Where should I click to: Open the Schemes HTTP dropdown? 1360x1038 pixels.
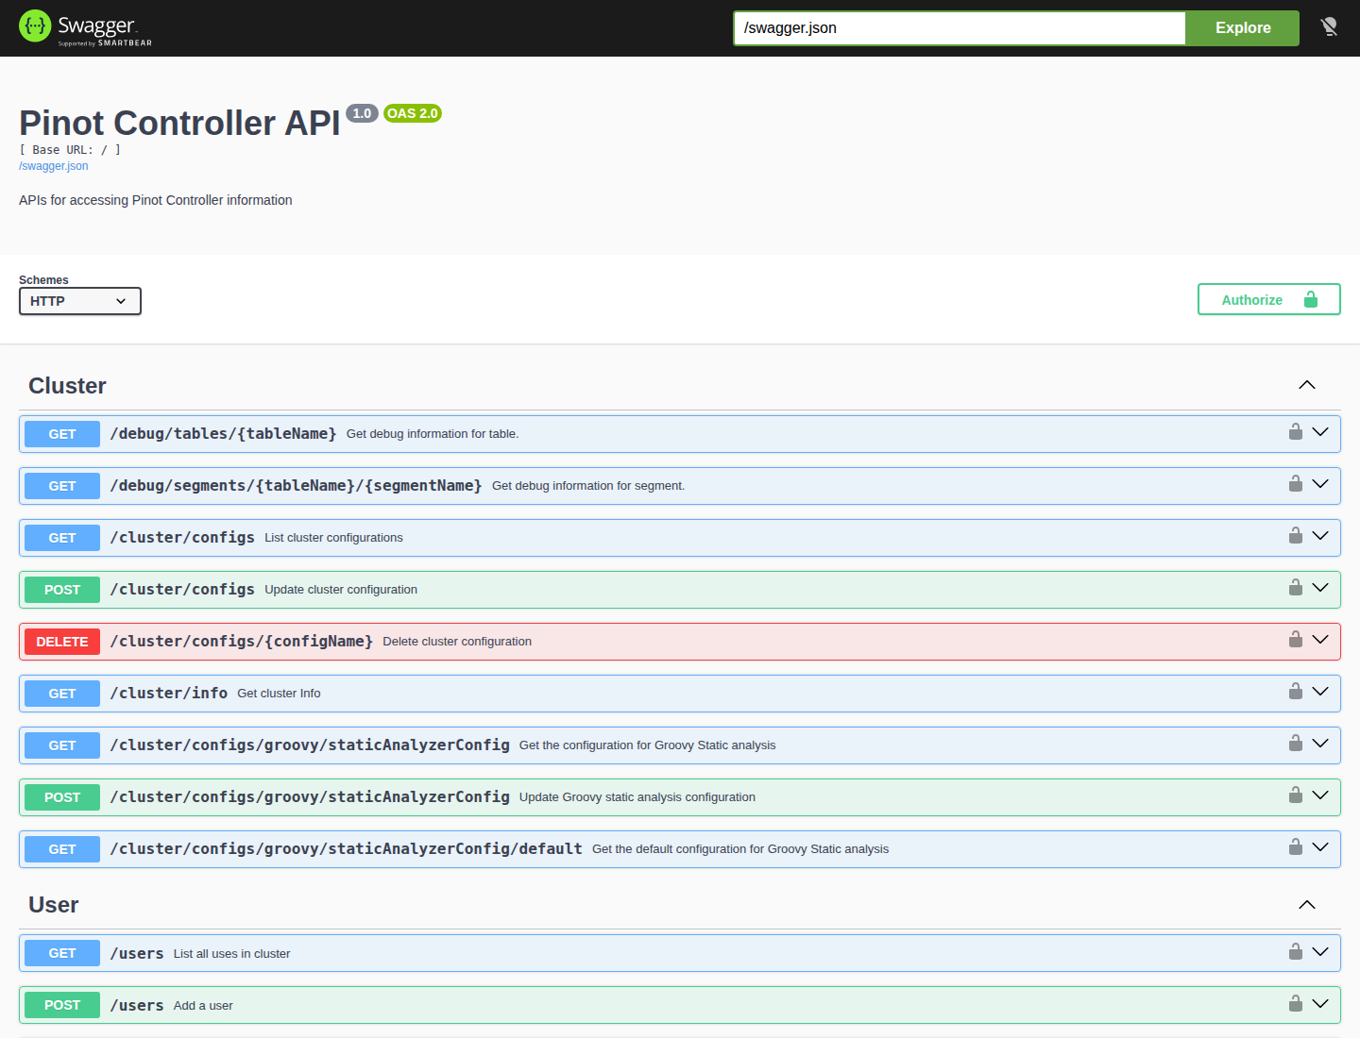pos(80,301)
